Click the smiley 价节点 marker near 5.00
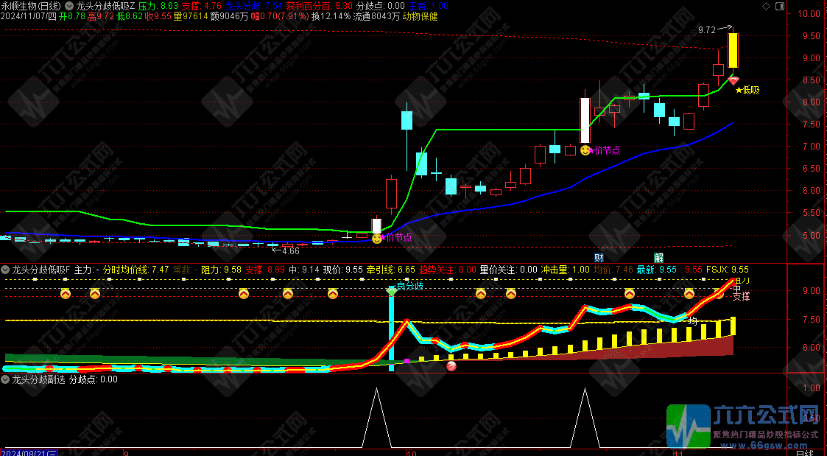Viewport: 827px width, 456px height. (x=377, y=238)
